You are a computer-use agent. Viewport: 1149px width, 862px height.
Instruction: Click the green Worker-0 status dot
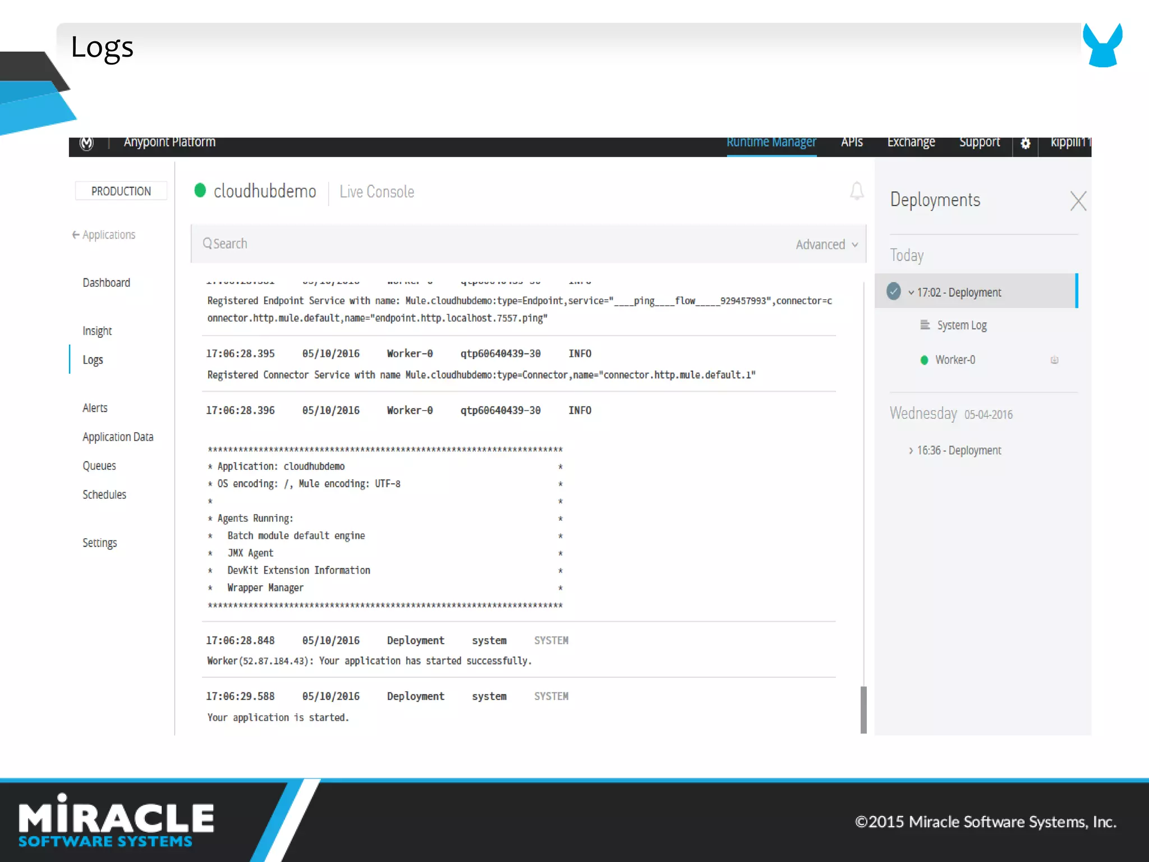[x=924, y=360]
